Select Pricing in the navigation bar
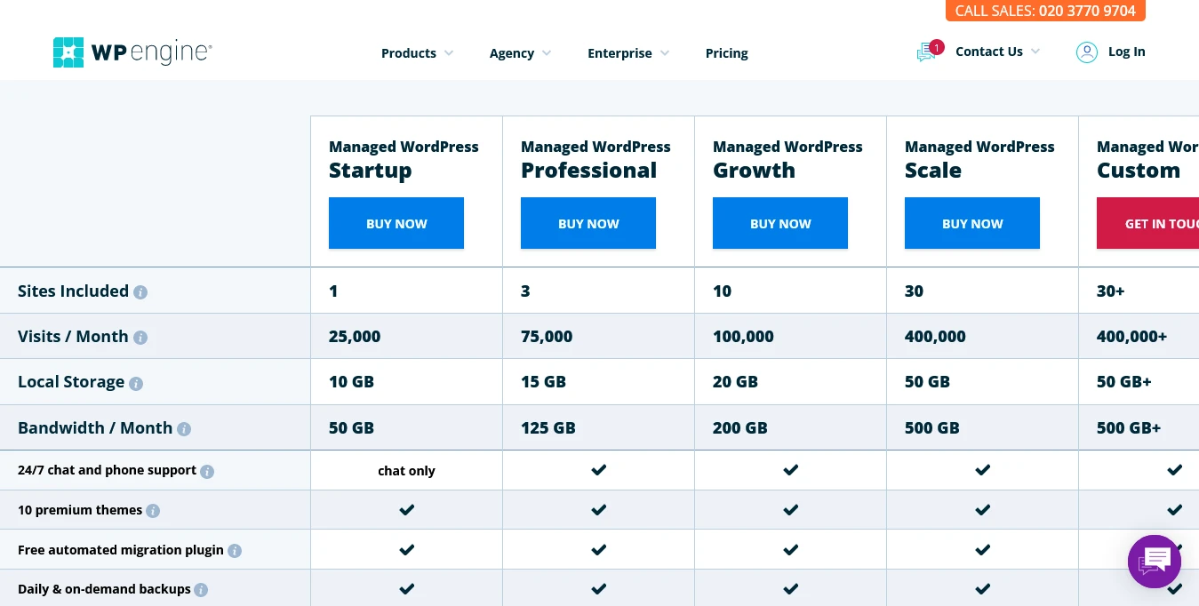This screenshot has width=1199, height=606. click(726, 53)
